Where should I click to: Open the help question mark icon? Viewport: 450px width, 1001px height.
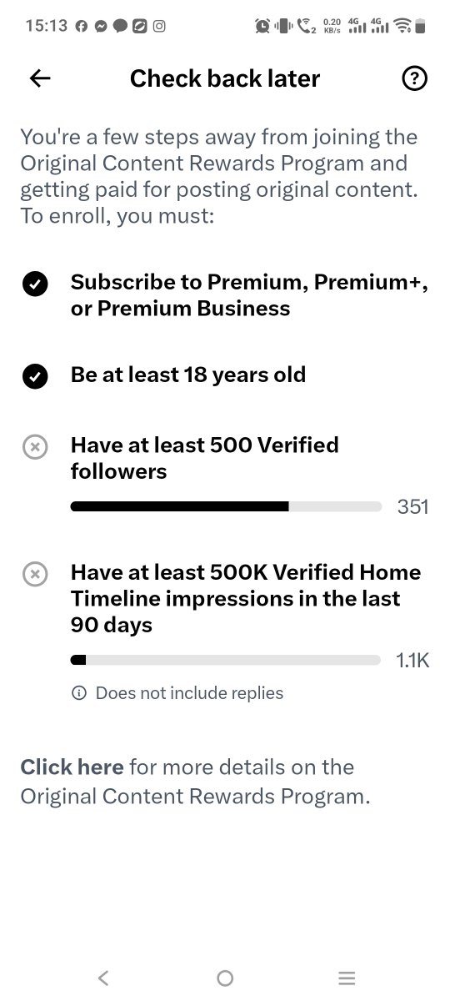pos(414,78)
